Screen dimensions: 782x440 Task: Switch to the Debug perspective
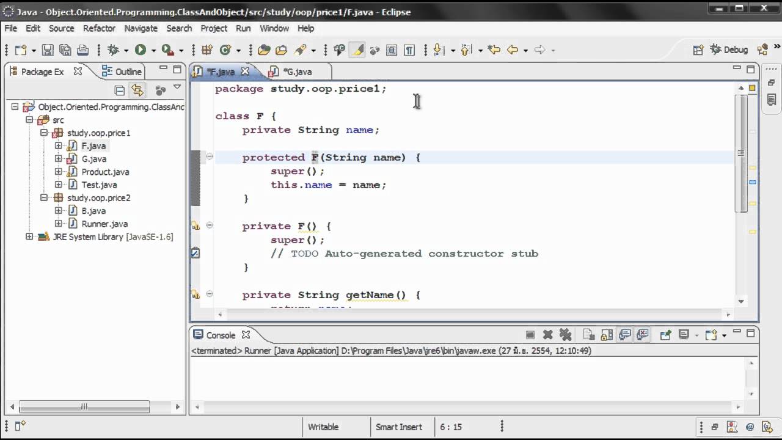(x=729, y=50)
